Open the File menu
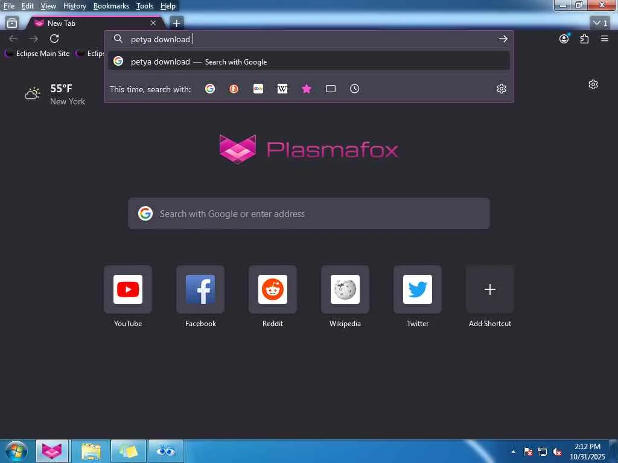 coord(9,6)
